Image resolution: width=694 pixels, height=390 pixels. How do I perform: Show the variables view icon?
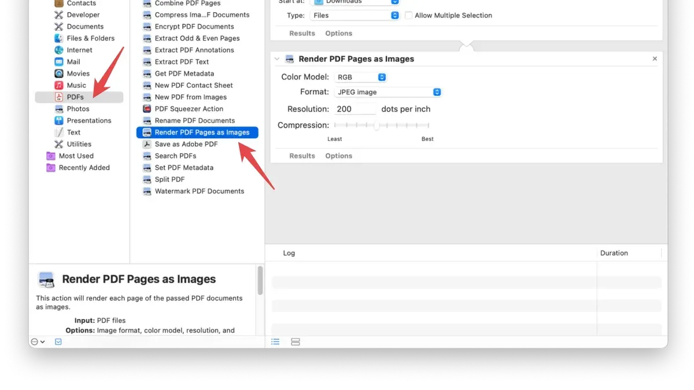tap(296, 342)
